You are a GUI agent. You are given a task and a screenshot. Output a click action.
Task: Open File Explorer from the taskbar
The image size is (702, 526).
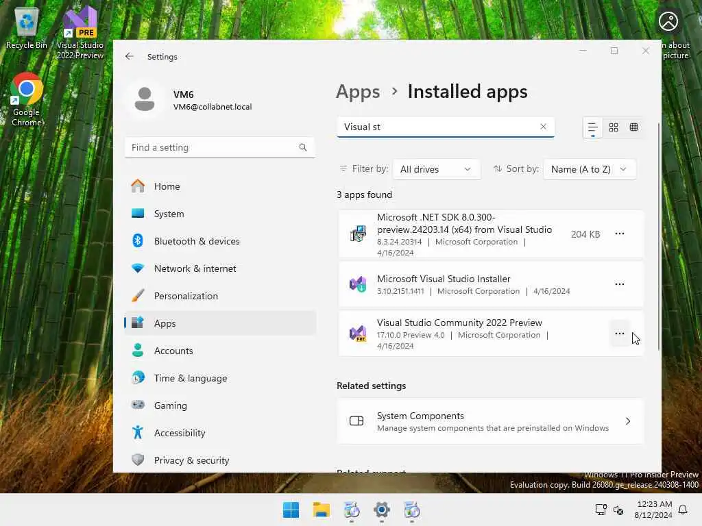point(321,510)
